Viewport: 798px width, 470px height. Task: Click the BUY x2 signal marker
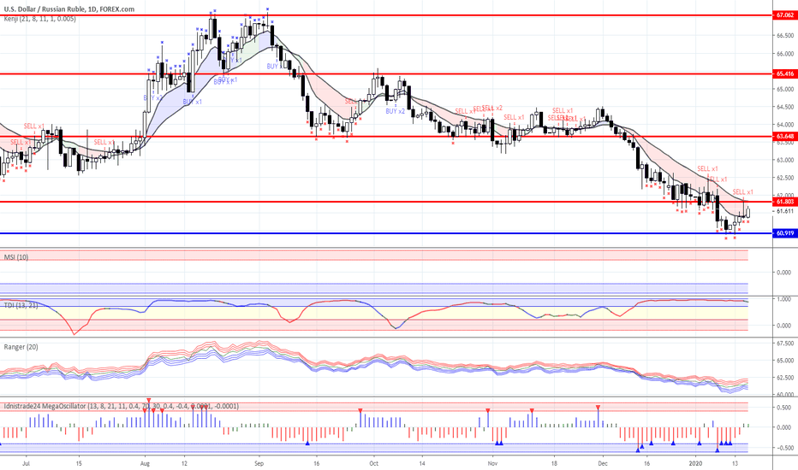(395, 111)
